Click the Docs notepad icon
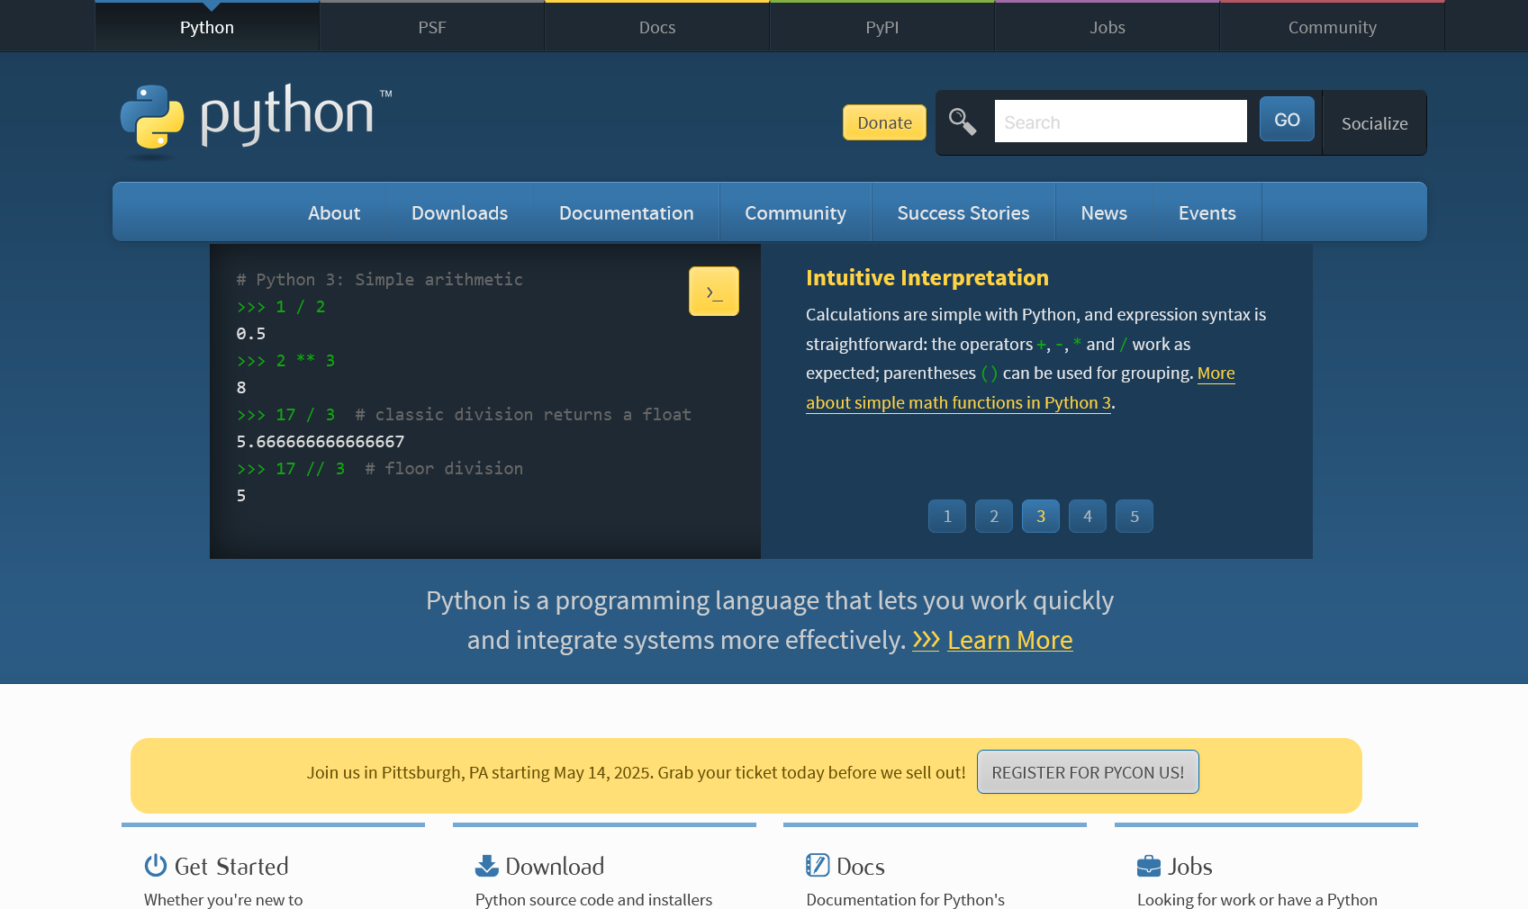The image size is (1528, 909). pos(818,865)
